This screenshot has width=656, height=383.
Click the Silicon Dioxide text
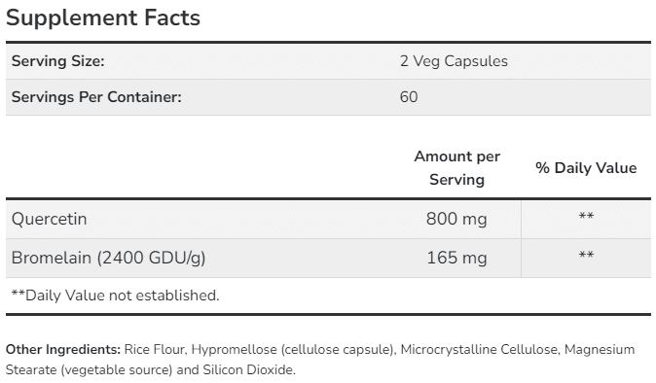coord(249,370)
